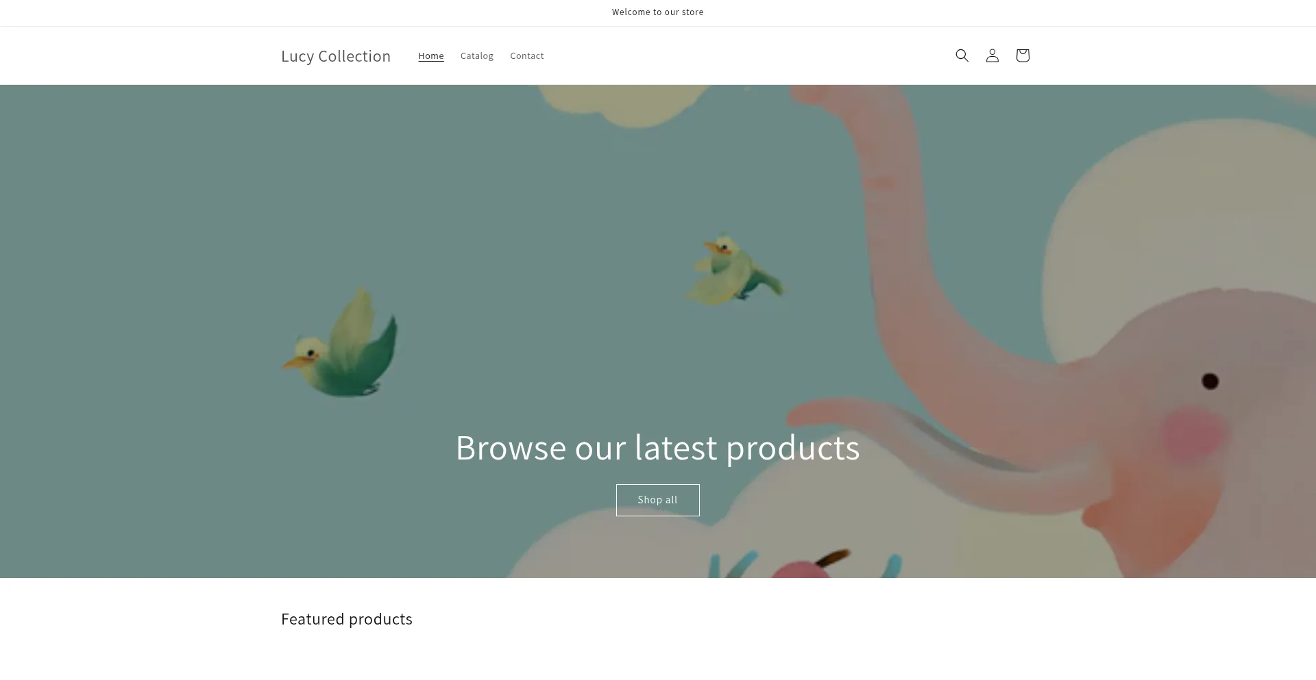The height and width of the screenshot is (680, 1316).
Task: Open the search magnifier icon
Action: coord(962,55)
